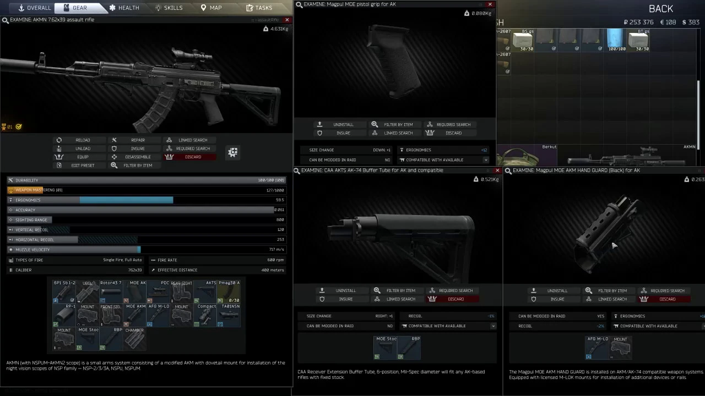Select MOE Stoc slot in buffer tube window
The width and height of the screenshot is (705, 396).
pyautogui.click(x=386, y=348)
